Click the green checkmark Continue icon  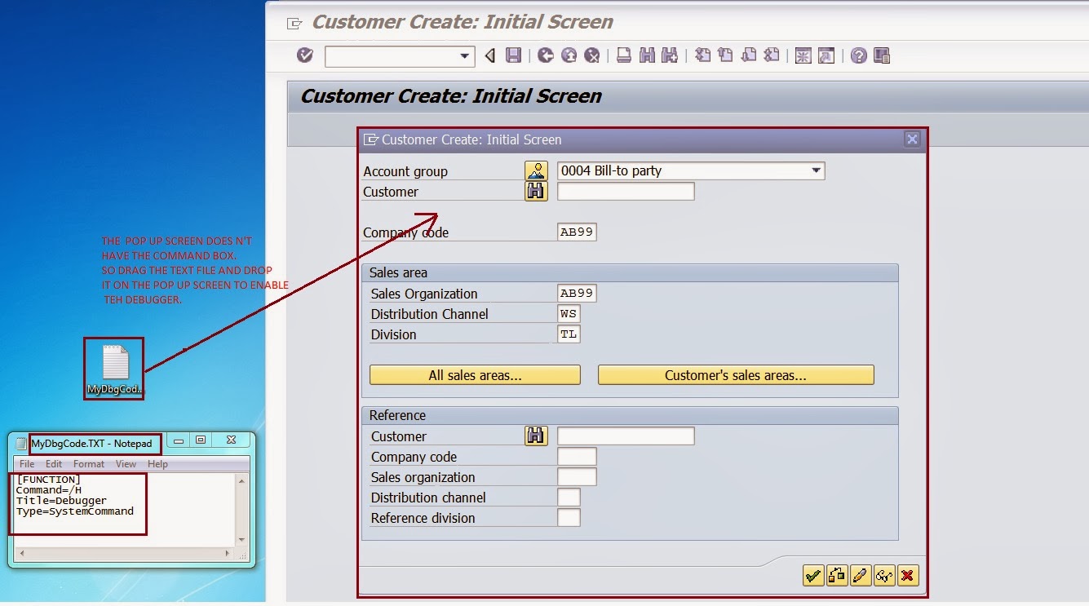(812, 575)
